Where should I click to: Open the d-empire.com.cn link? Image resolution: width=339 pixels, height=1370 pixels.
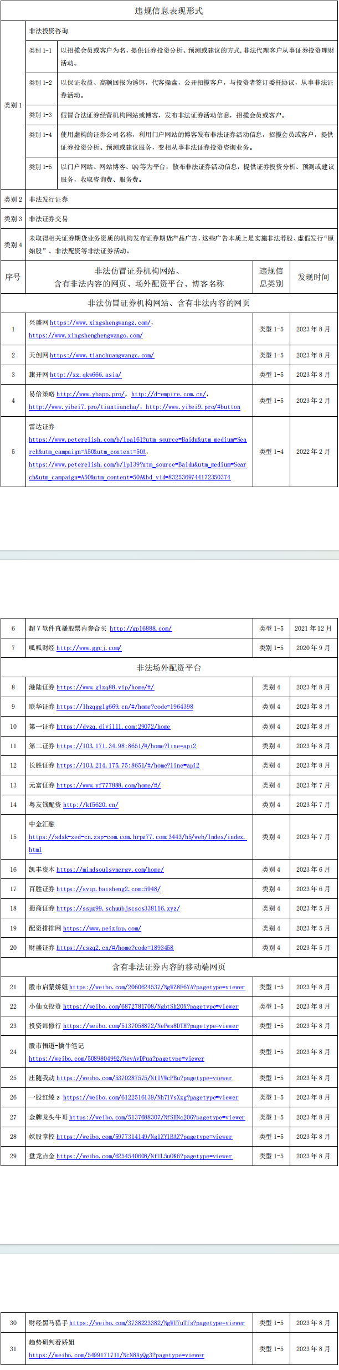[168, 394]
